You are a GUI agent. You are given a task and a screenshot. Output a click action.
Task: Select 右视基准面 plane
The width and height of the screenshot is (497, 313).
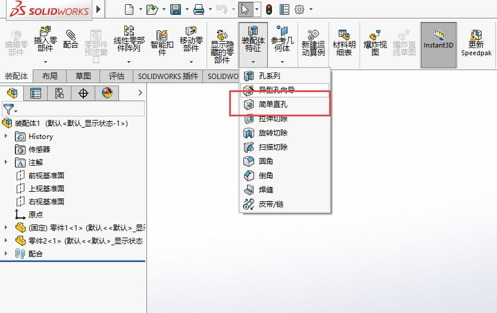pyautogui.click(x=40, y=201)
